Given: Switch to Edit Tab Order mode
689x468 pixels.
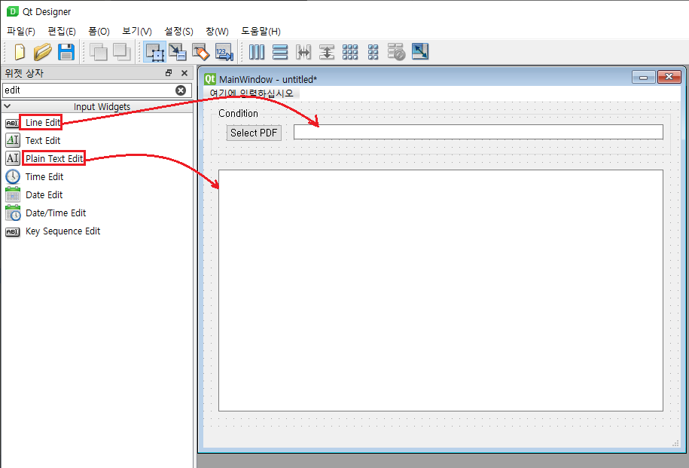Looking at the screenshot, I should click(x=224, y=52).
